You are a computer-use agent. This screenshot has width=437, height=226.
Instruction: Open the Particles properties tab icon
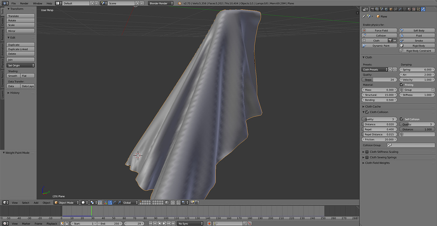[x=418, y=9]
